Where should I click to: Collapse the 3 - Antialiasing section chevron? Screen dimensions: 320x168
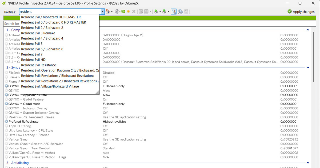pos(308,163)
